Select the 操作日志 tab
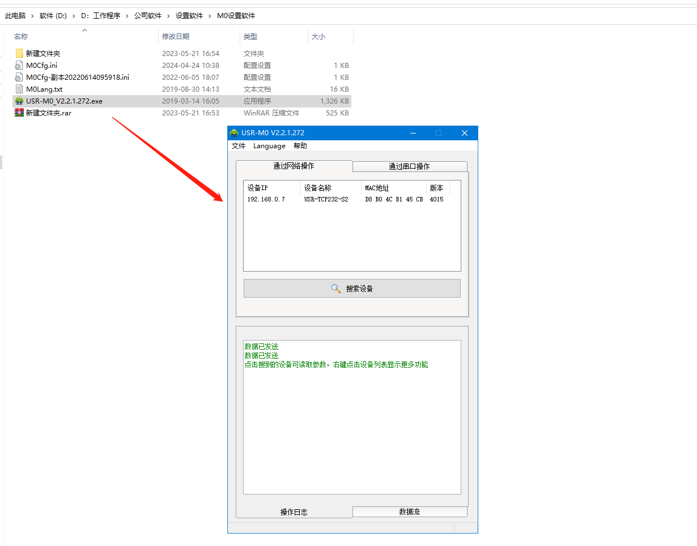Image resolution: width=697 pixels, height=546 pixels. pyautogui.click(x=294, y=512)
